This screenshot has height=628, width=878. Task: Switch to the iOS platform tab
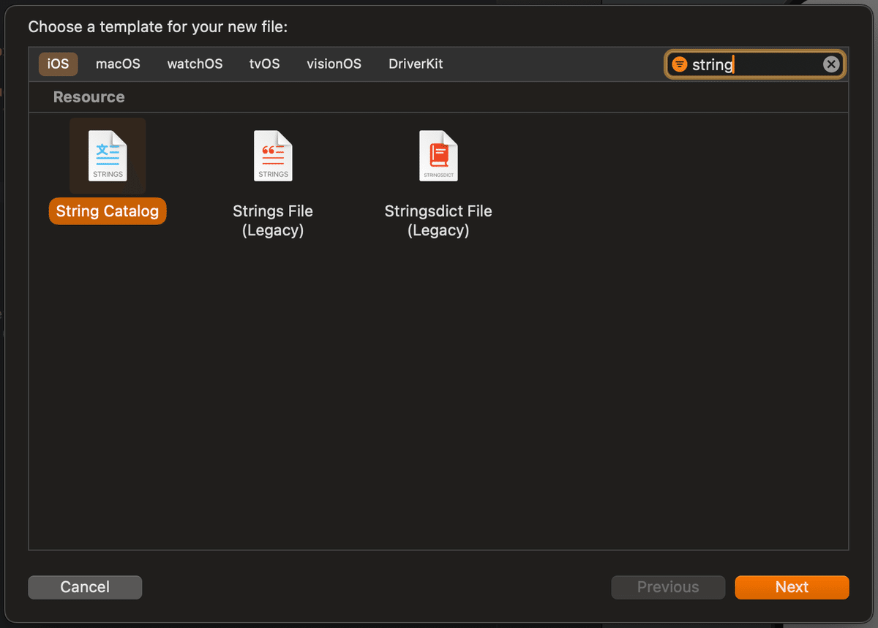pos(59,64)
